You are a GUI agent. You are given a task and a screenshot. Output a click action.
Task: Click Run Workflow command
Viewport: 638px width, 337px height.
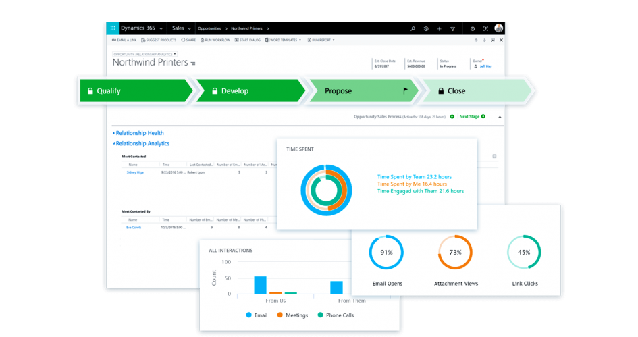[215, 41]
